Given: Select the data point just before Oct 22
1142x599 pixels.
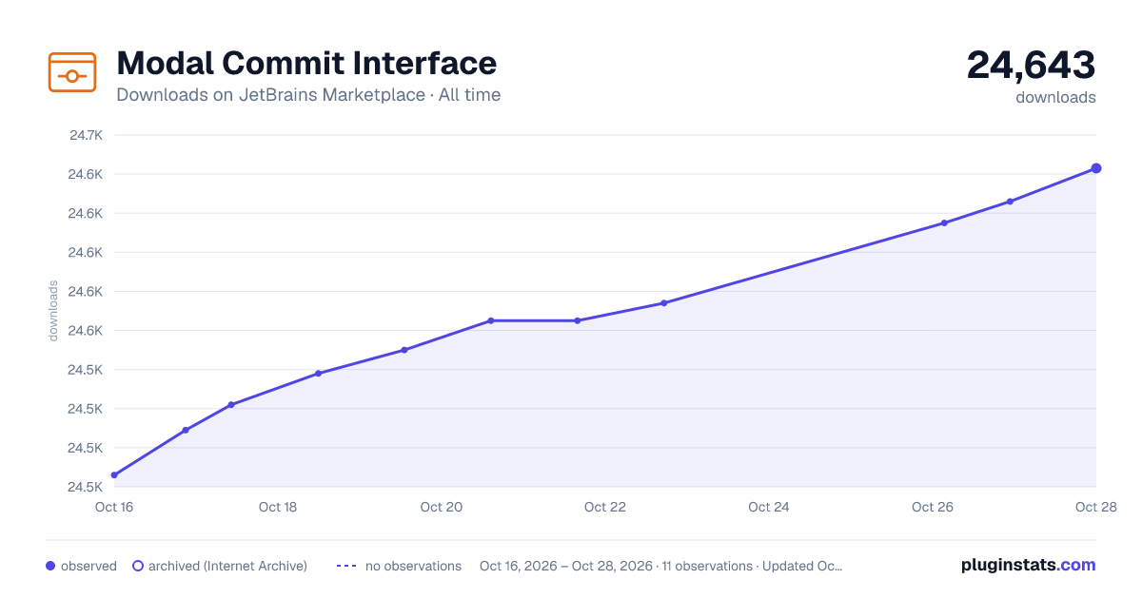Looking at the screenshot, I should 578,320.
